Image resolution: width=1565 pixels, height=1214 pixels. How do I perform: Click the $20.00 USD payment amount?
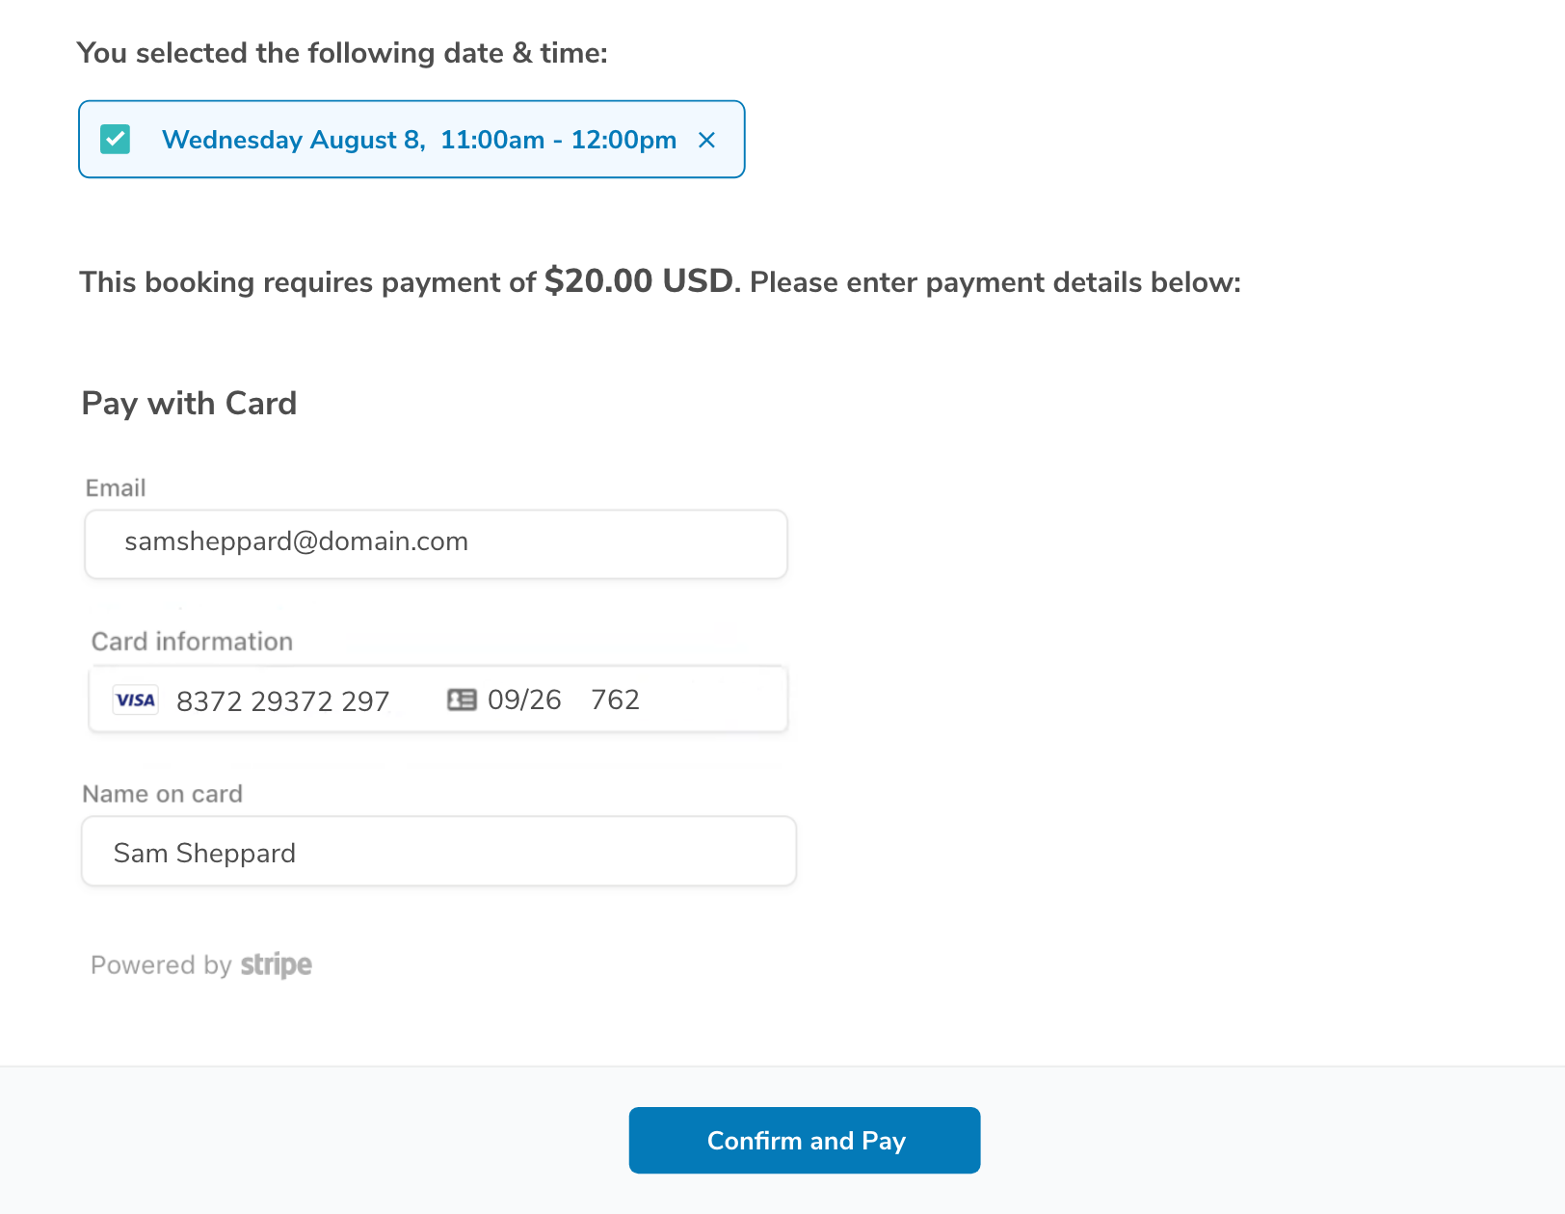pos(639,281)
